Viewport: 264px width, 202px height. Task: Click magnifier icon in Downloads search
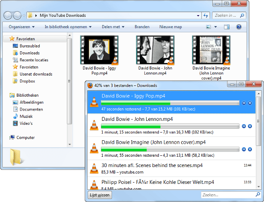(258, 195)
